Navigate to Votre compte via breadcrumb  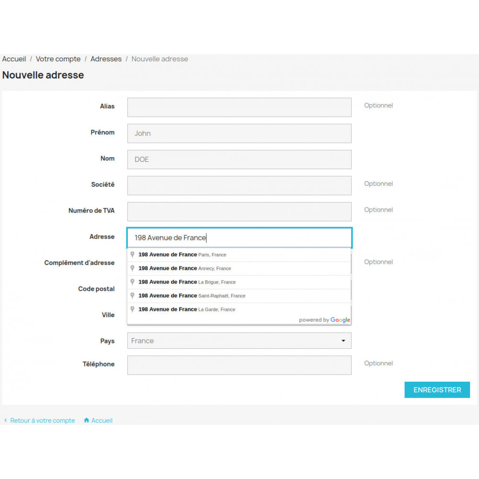pyautogui.click(x=58, y=59)
